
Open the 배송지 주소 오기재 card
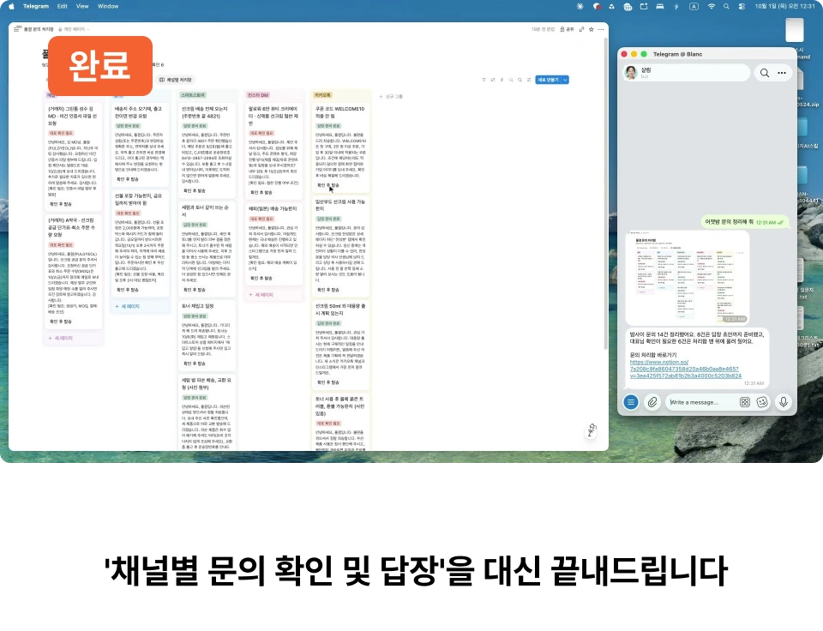[140, 144]
